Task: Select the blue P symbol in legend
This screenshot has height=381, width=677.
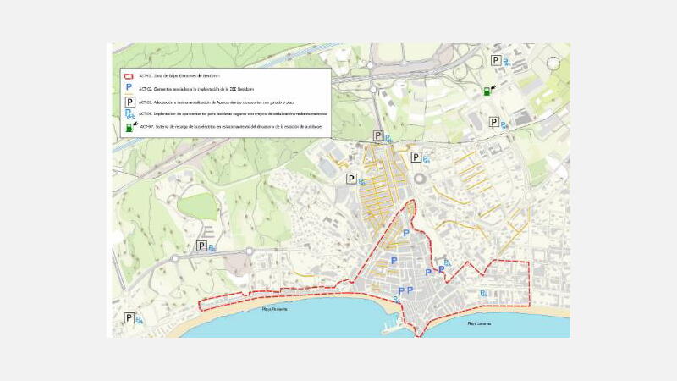Action: point(129,88)
